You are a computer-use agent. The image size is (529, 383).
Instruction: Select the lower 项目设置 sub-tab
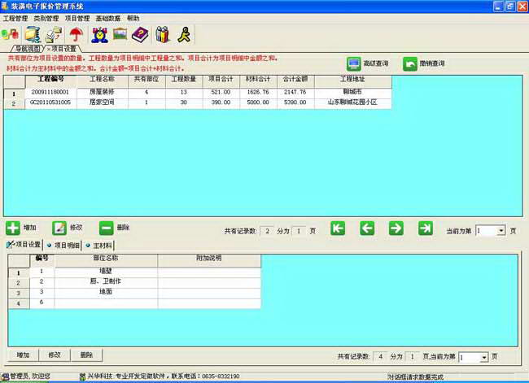(24, 245)
